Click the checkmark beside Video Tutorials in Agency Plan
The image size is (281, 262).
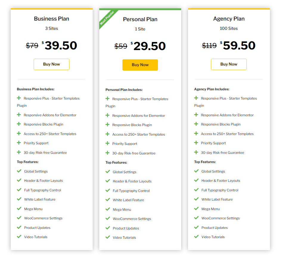[x=196, y=237]
